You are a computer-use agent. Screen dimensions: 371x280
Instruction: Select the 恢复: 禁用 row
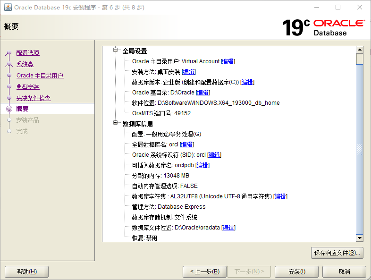pyautogui.click(x=144, y=238)
